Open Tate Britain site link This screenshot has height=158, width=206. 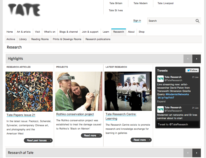(x=116, y=3)
